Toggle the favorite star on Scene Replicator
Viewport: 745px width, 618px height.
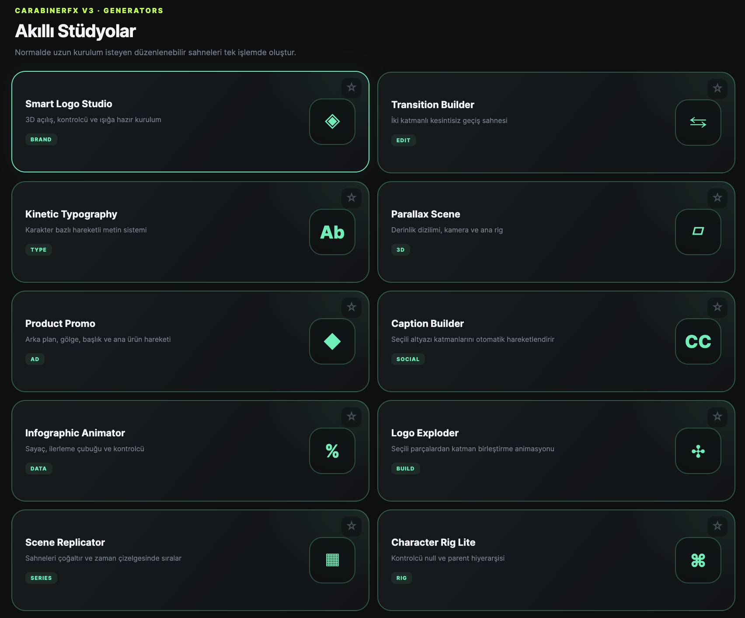point(352,526)
